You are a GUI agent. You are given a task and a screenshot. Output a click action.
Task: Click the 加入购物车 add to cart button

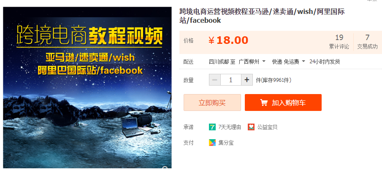tap(283, 102)
